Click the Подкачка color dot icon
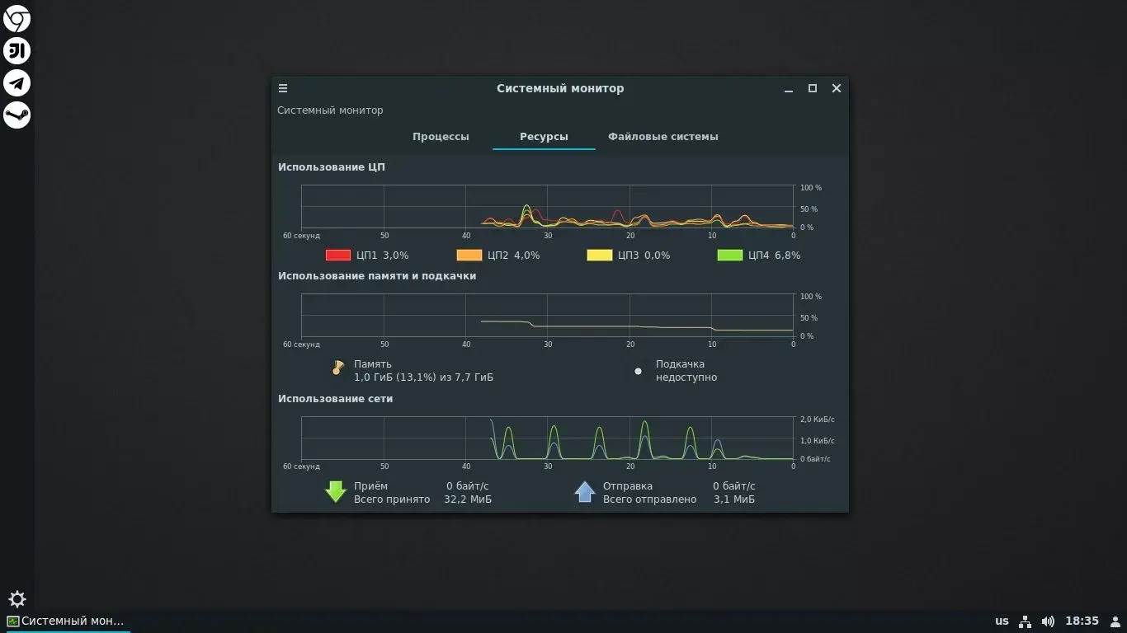Screen dimensions: 1127x633 coord(638,371)
